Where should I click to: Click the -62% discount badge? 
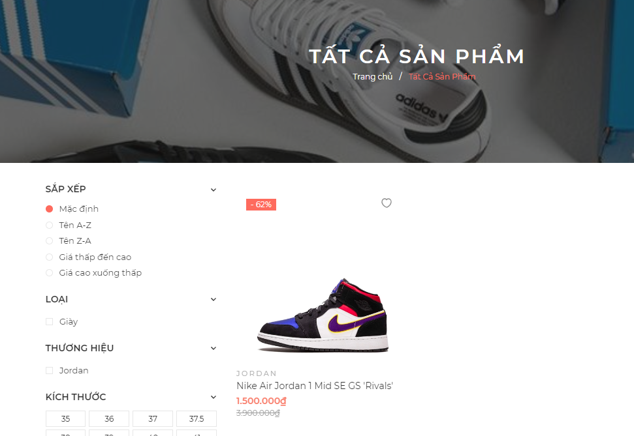[x=261, y=205]
